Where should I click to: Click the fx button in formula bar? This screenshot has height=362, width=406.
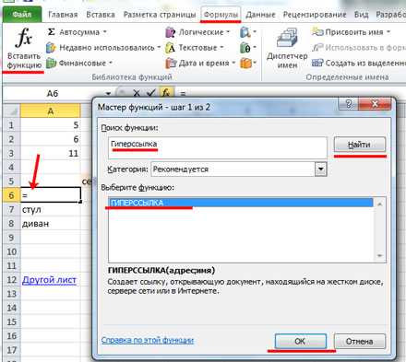166,93
